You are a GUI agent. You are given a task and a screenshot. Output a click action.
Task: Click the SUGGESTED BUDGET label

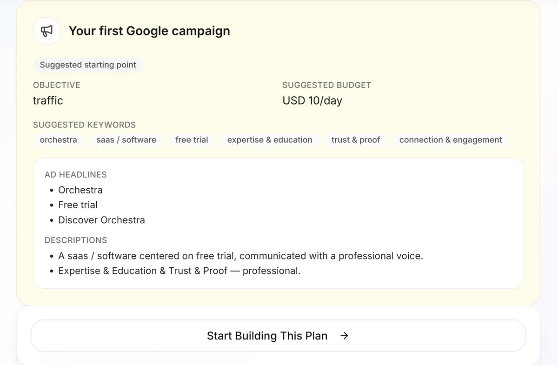tap(327, 85)
